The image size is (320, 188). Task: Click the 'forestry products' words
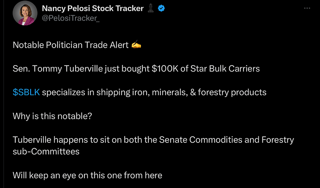232,92
